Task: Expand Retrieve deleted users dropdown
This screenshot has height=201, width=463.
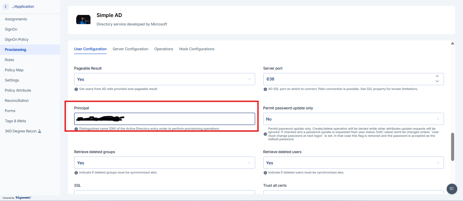Action: (x=353, y=163)
